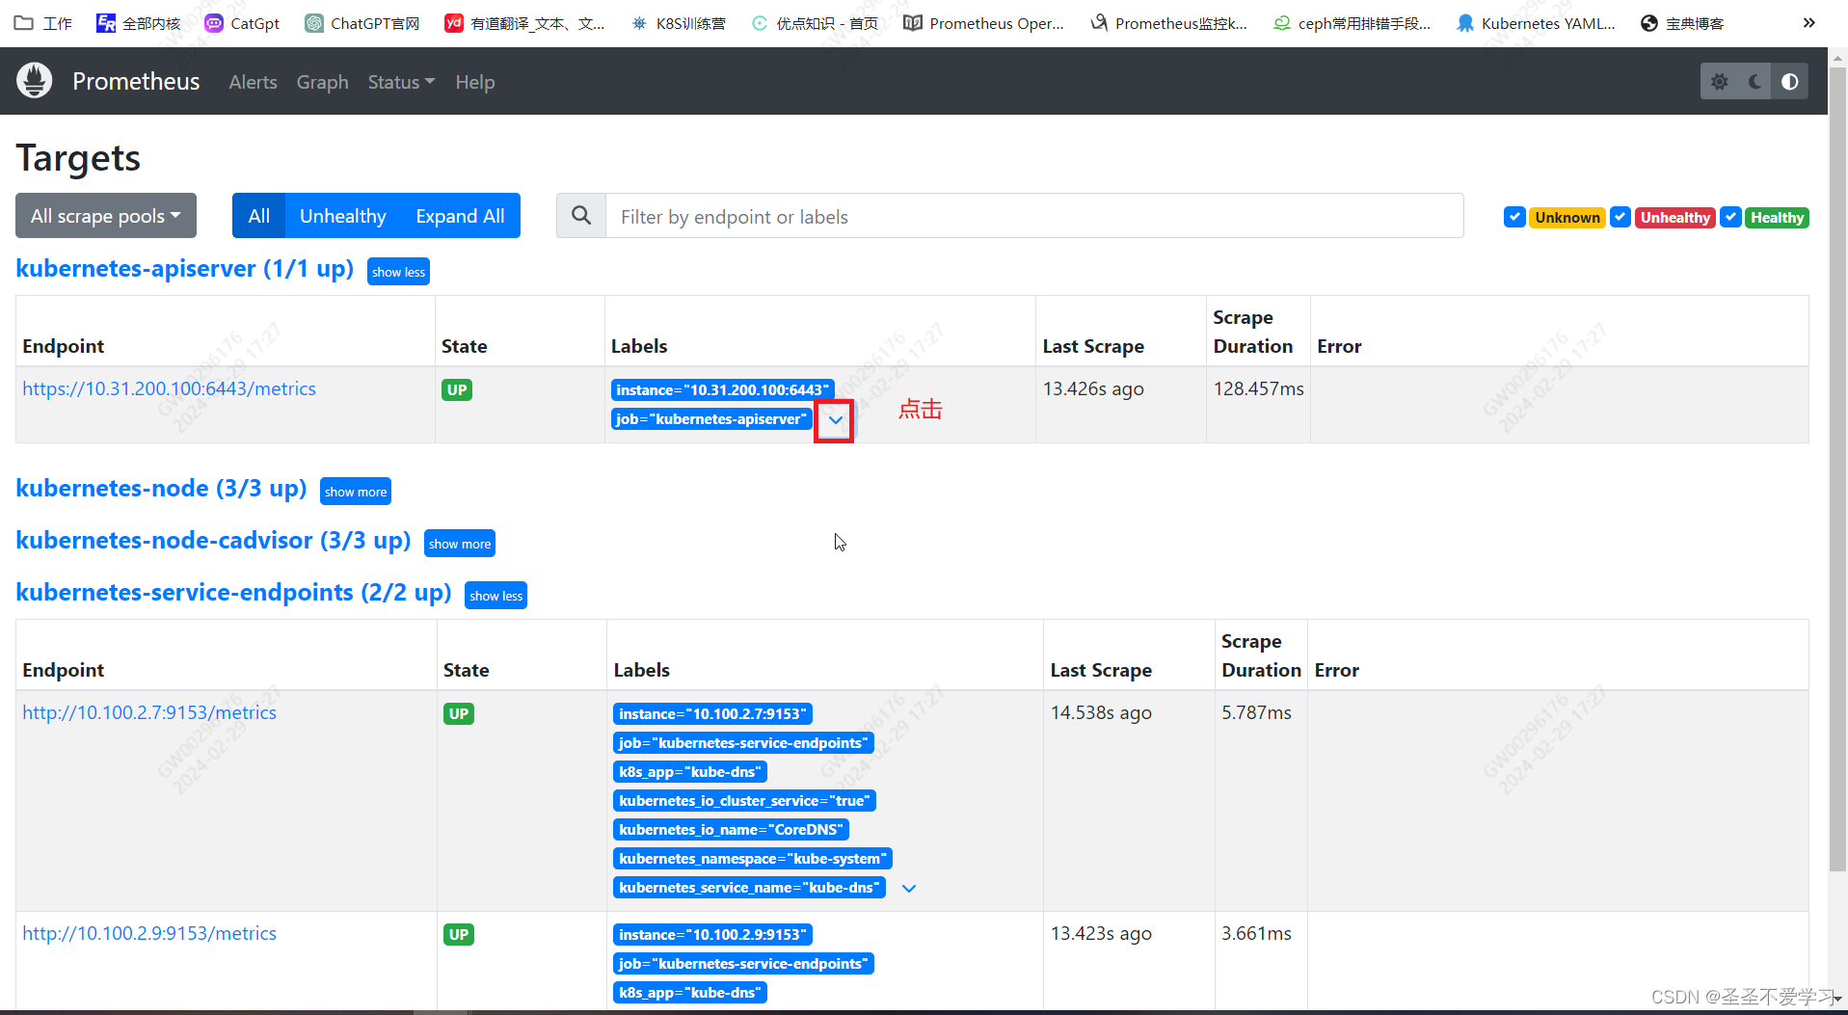Open the 宝典博客 bookmark
The height and width of the screenshot is (1015, 1848).
(1682, 23)
